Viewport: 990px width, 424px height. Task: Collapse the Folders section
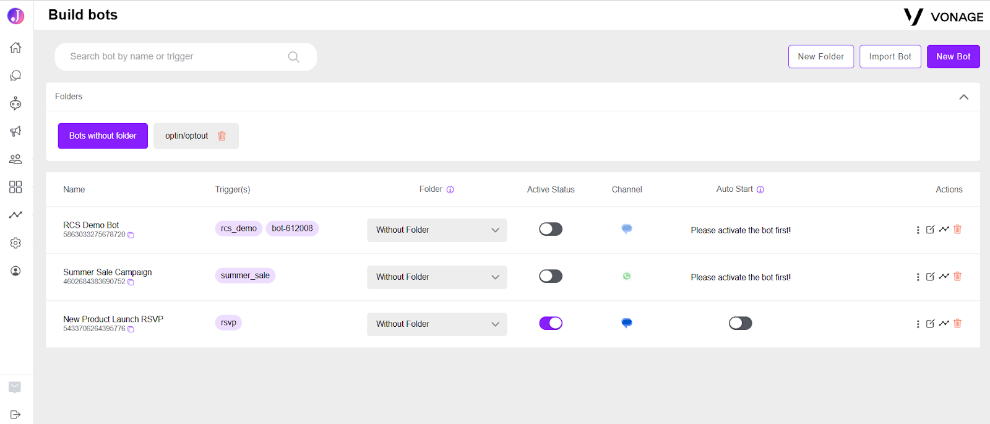point(963,97)
